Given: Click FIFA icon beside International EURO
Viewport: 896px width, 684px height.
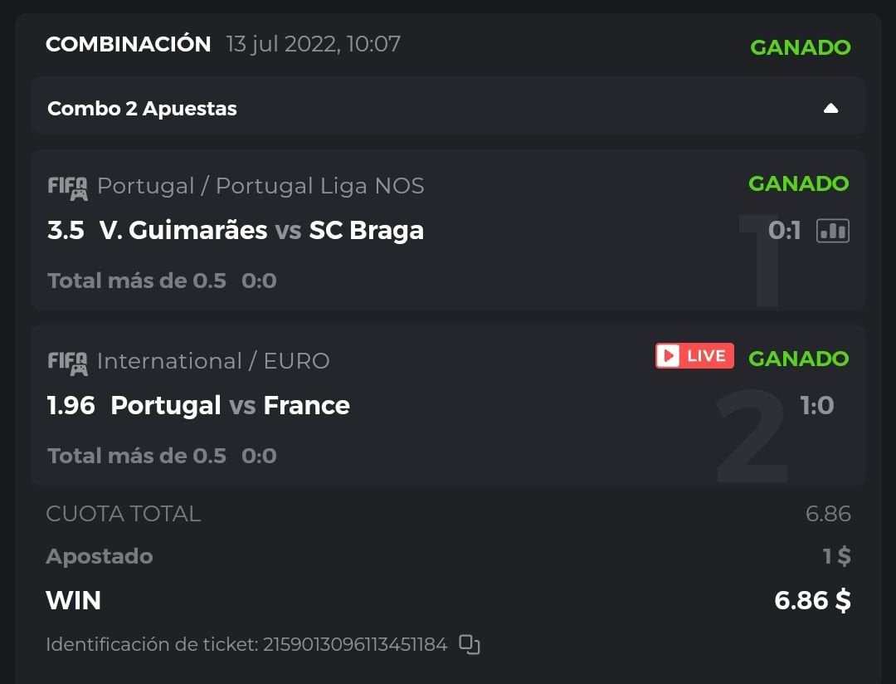Looking at the screenshot, I should 67,362.
